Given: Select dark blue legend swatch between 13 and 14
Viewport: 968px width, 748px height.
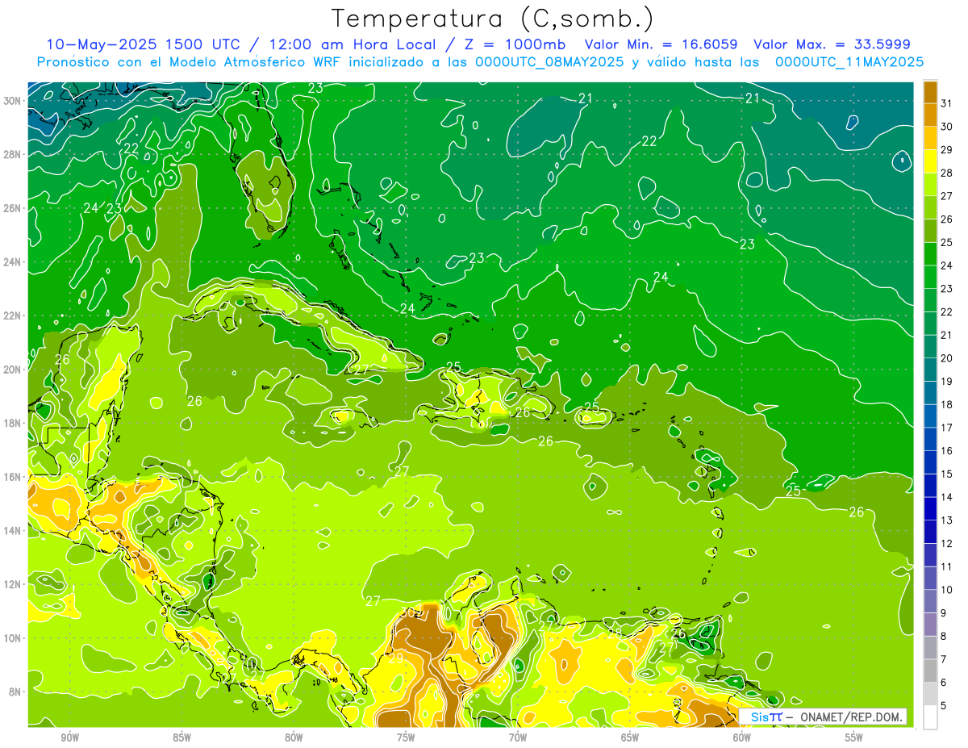Looking at the screenshot, I should [930, 508].
